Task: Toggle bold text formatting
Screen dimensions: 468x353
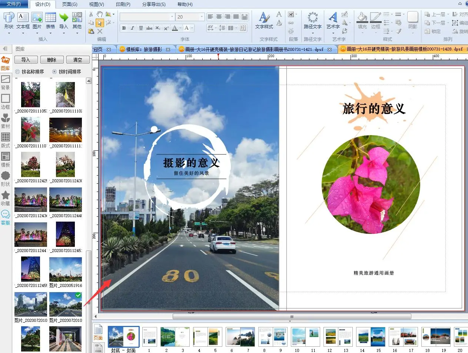Action: pos(124,28)
